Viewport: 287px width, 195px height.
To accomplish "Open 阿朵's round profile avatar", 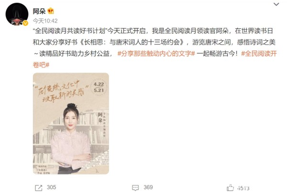I will pos(17,14).
